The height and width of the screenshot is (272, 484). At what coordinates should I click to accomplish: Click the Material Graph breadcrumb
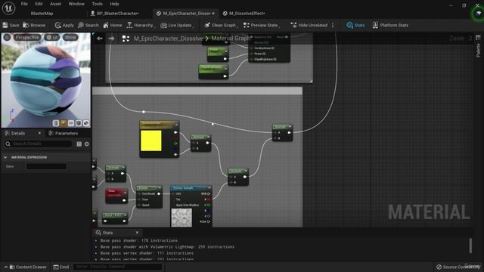[231, 39]
